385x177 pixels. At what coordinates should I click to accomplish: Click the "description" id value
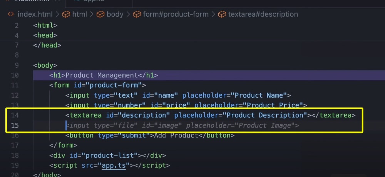click(144, 115)
